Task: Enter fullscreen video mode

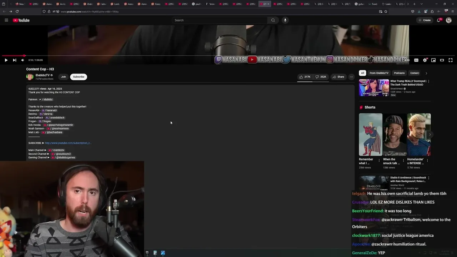Action: pos(451,60)
